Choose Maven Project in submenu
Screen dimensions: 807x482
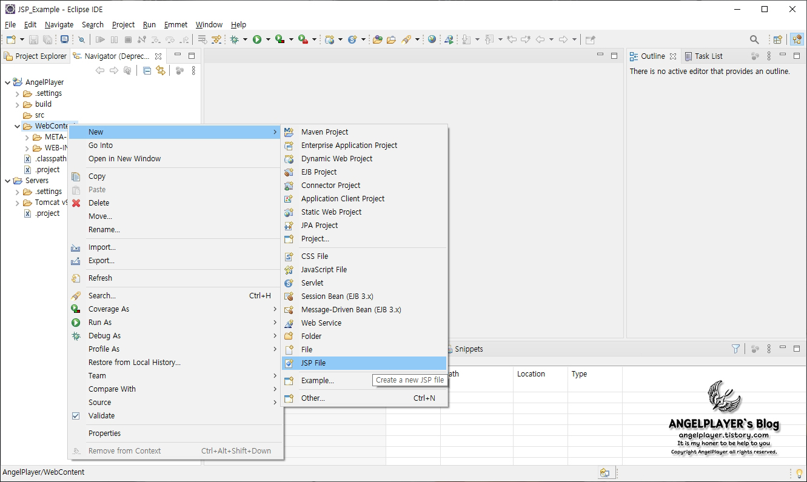click(x=364, y=132)
